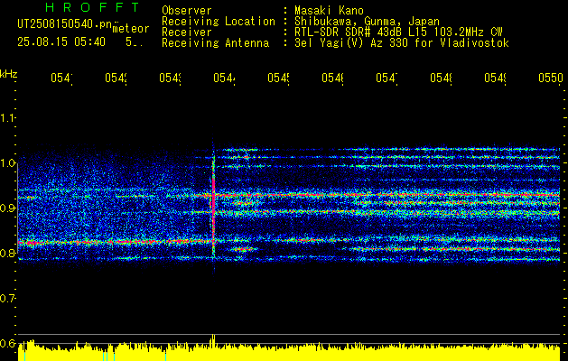Image resolution: width=568 pixels, height=361 pixels.
Task: Click the '0.8' frequency axis label
Action: (x=8, y=254)
